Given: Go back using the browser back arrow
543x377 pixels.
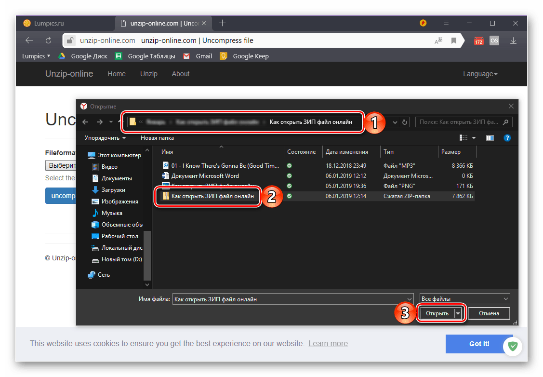Looking at the screenshot, I should pos(29,40).
